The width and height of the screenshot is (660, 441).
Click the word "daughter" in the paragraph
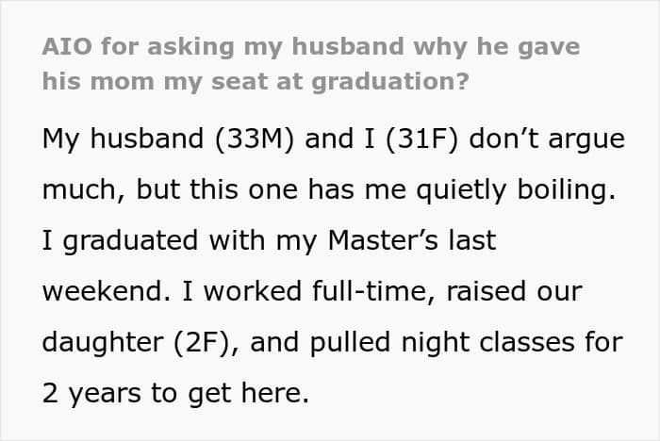[x=103, y=342]
